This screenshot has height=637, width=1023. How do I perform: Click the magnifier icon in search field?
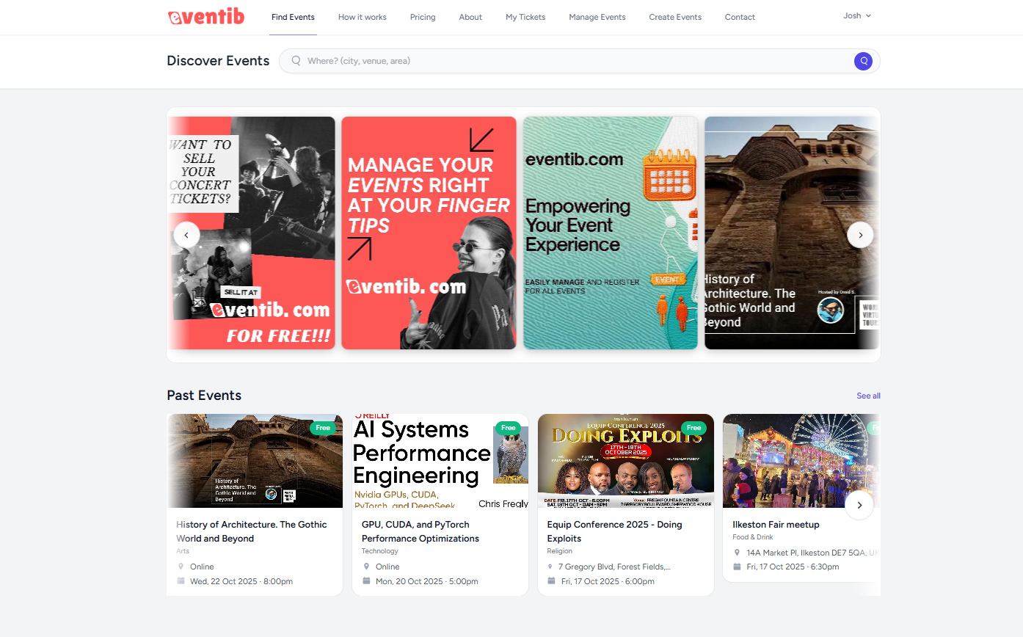pyautogui.click(x=296, y=61)
